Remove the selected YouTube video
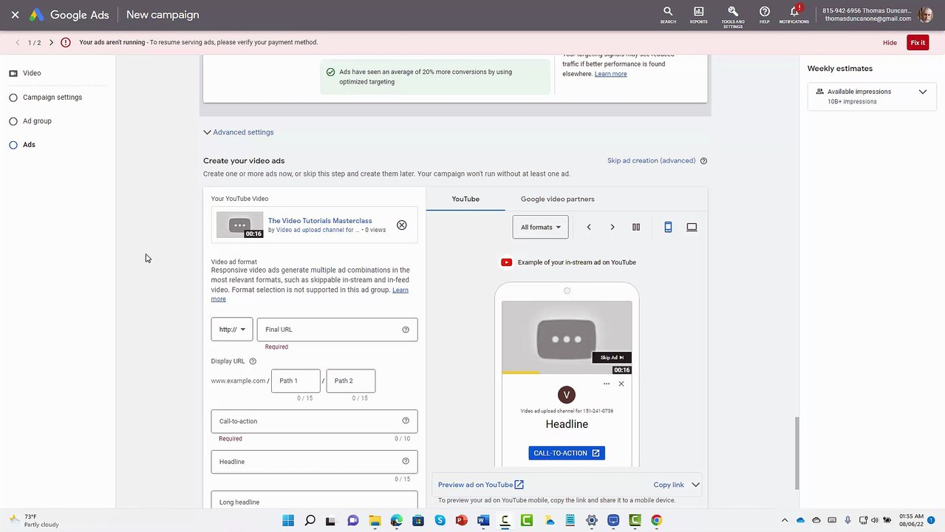945x532 pixels. (402, 225)
